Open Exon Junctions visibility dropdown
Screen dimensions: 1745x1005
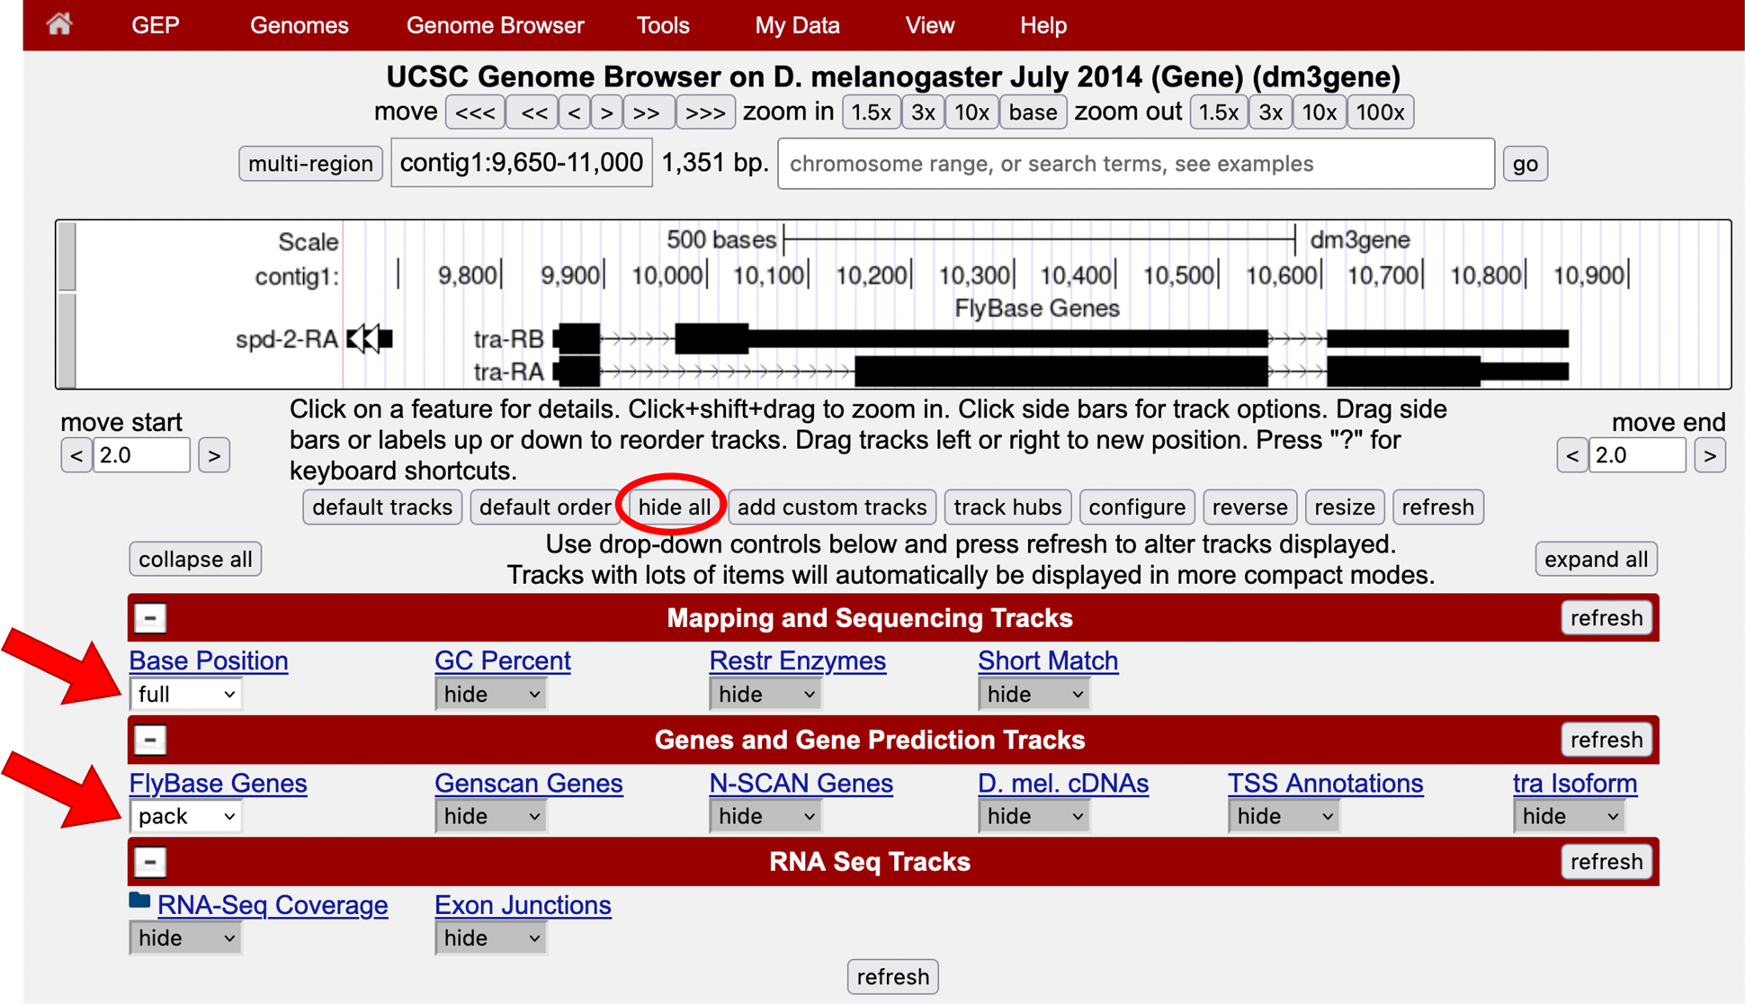tap(491, 938)
